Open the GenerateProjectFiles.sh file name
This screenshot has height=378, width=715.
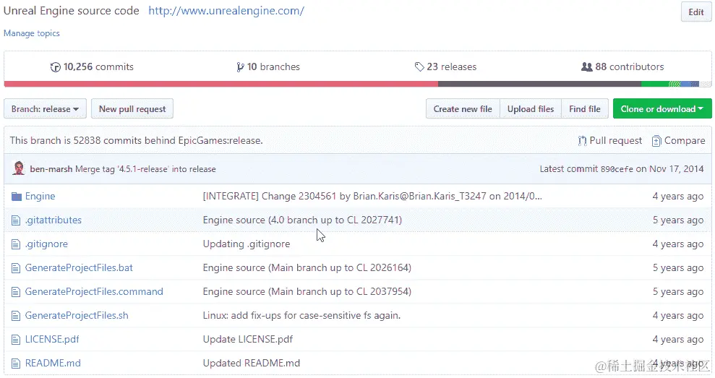pos(77,316)
